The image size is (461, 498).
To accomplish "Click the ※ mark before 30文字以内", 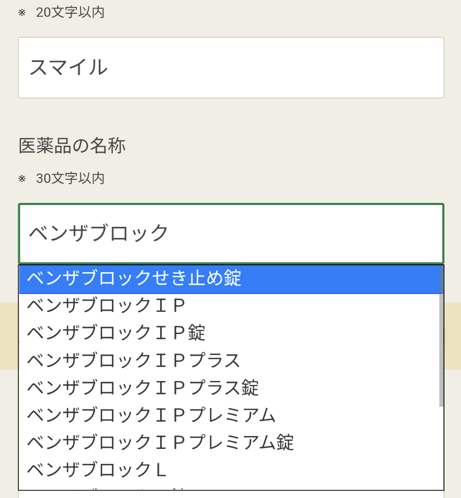I will click(x=22, y=178).
